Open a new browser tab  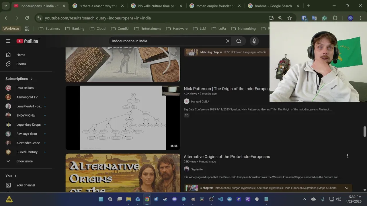click(x=308, y=6)
